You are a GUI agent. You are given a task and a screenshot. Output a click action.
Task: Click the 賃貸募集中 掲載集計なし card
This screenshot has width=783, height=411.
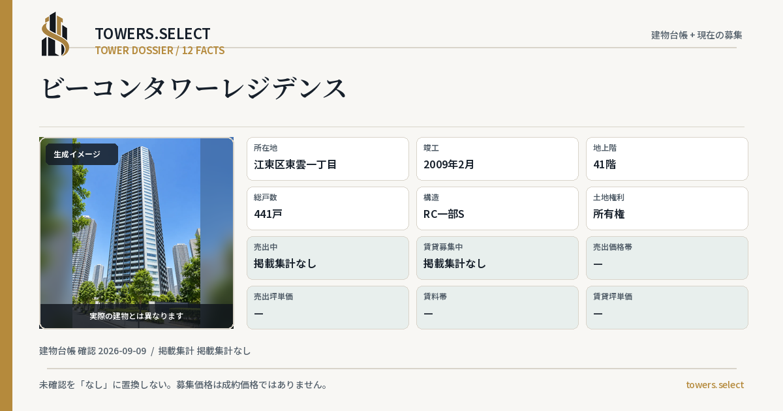point(497,258)
